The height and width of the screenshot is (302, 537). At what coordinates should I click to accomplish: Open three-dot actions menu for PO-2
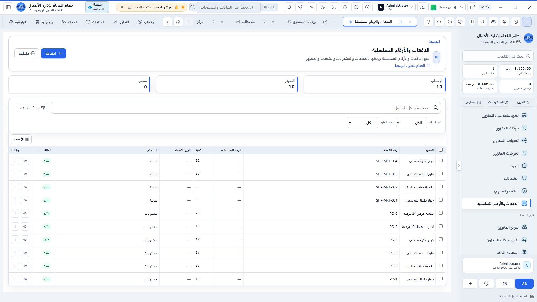pyautogui.click(x=15, y=266)
